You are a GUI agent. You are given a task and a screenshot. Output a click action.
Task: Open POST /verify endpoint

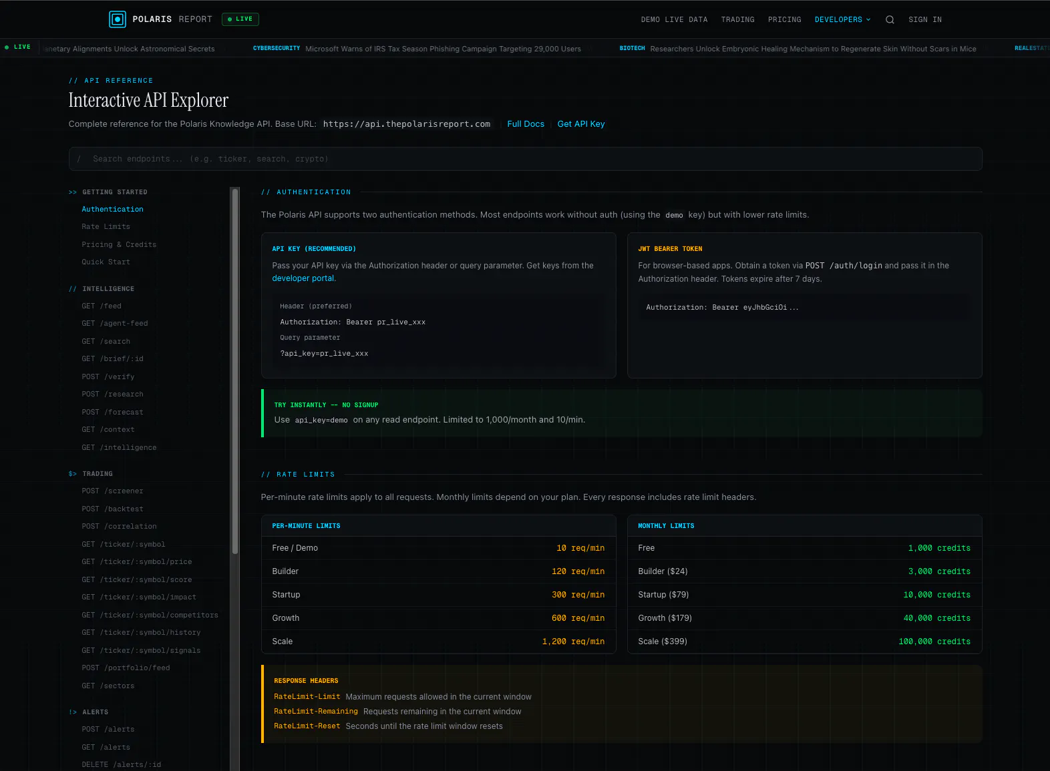108,377
